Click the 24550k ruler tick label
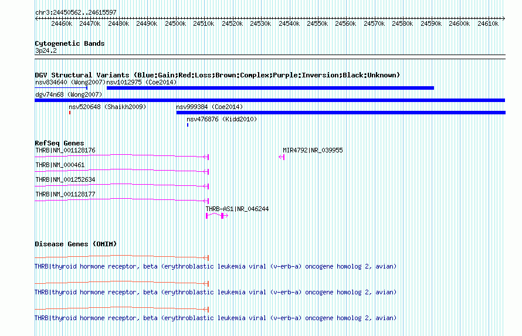Image resolution: width=522 pixels, height=336 pixels. pyautogui.click(x=317, y=23)
